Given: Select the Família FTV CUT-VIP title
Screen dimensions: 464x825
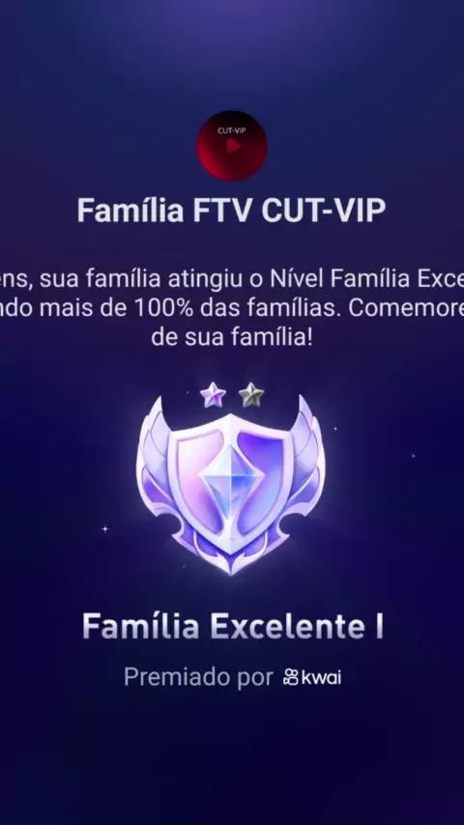Looking at the screenshot, I should (x=232, y=211).
